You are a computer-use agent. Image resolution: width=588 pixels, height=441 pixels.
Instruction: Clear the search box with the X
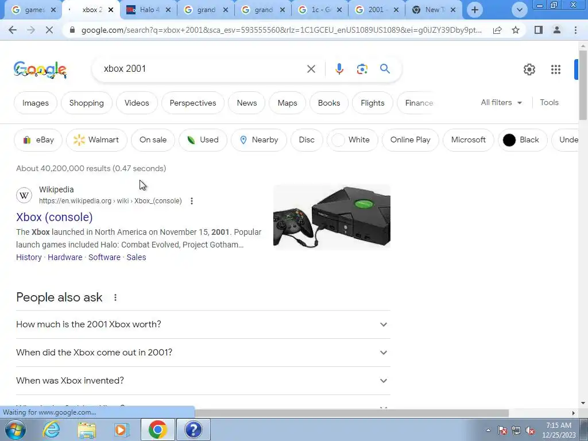(x=311, y=69)
